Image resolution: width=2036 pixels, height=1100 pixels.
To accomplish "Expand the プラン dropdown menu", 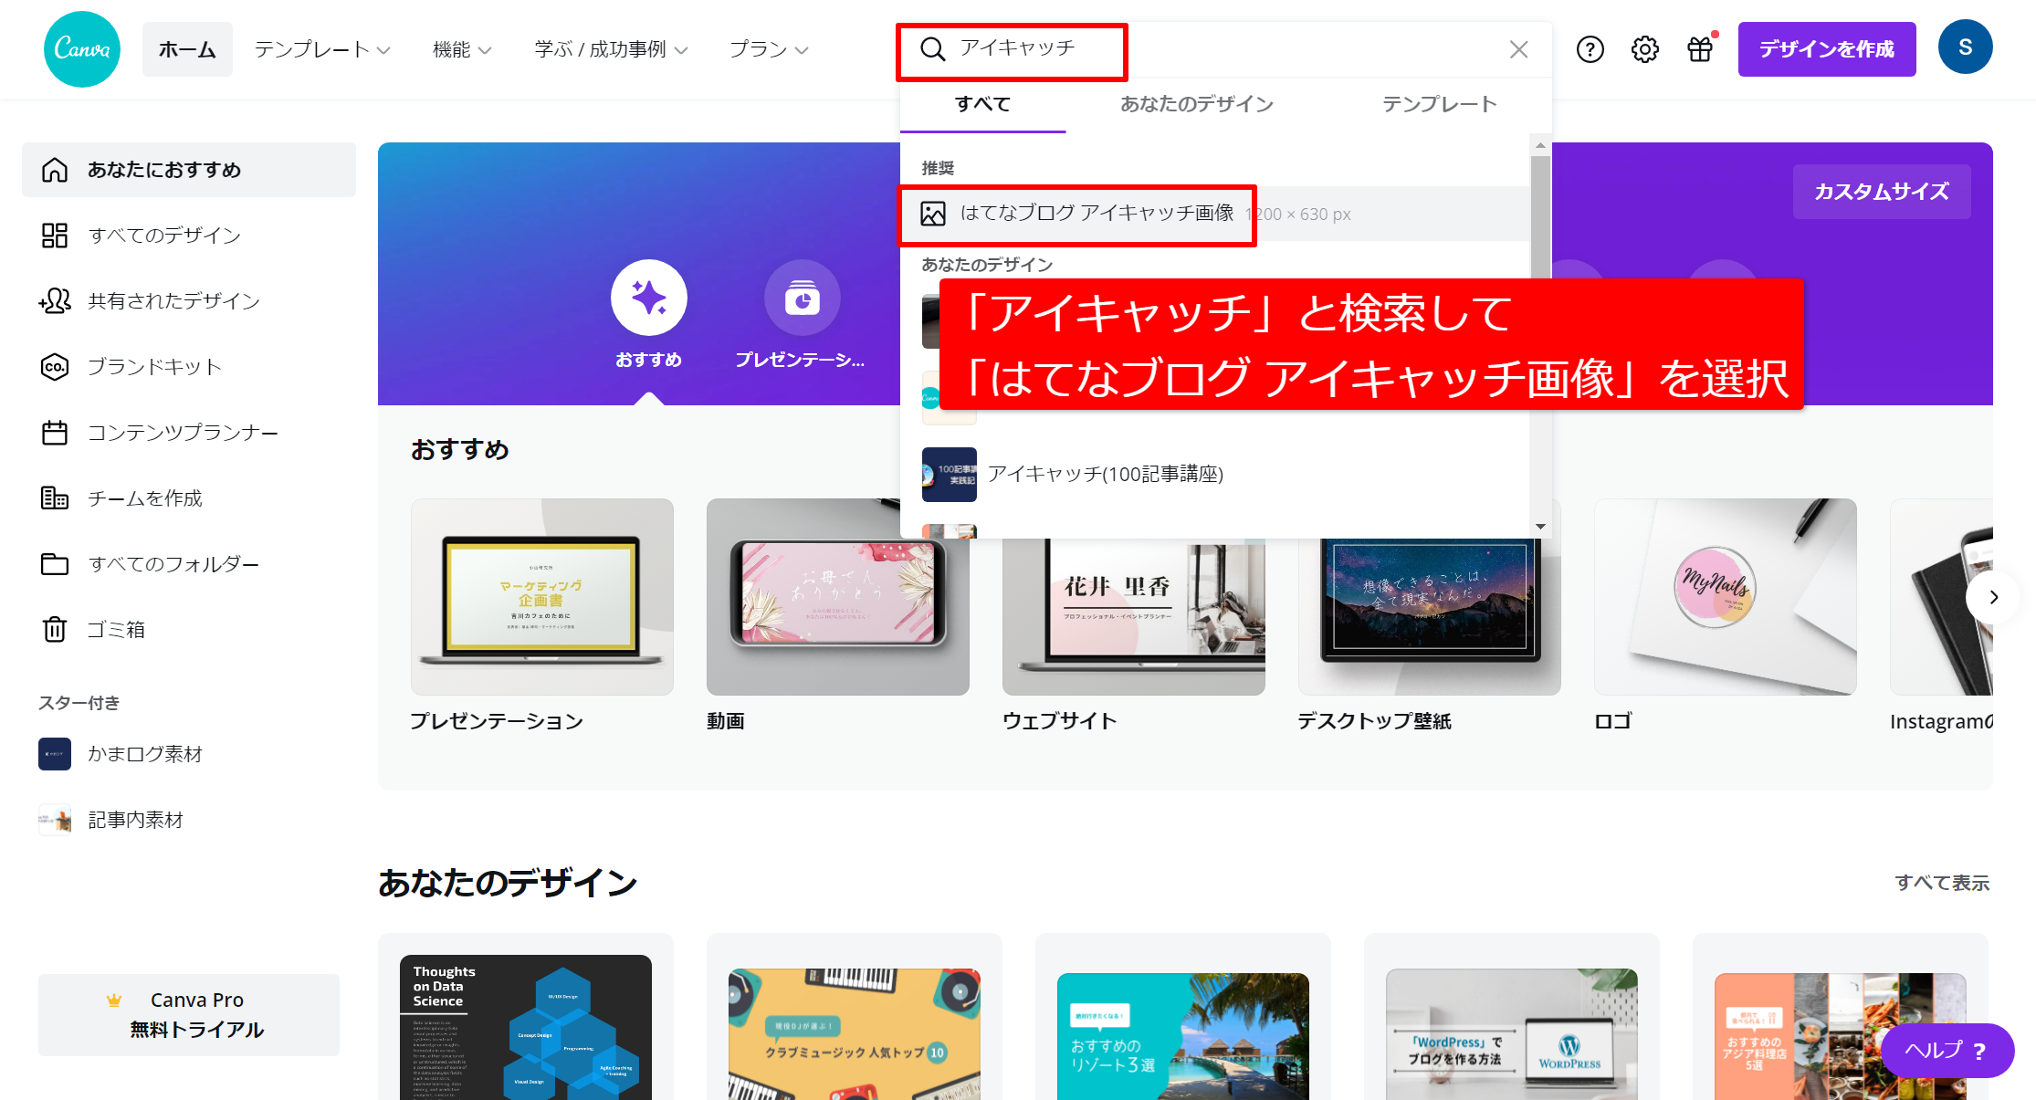I will (x=769, y=49).
